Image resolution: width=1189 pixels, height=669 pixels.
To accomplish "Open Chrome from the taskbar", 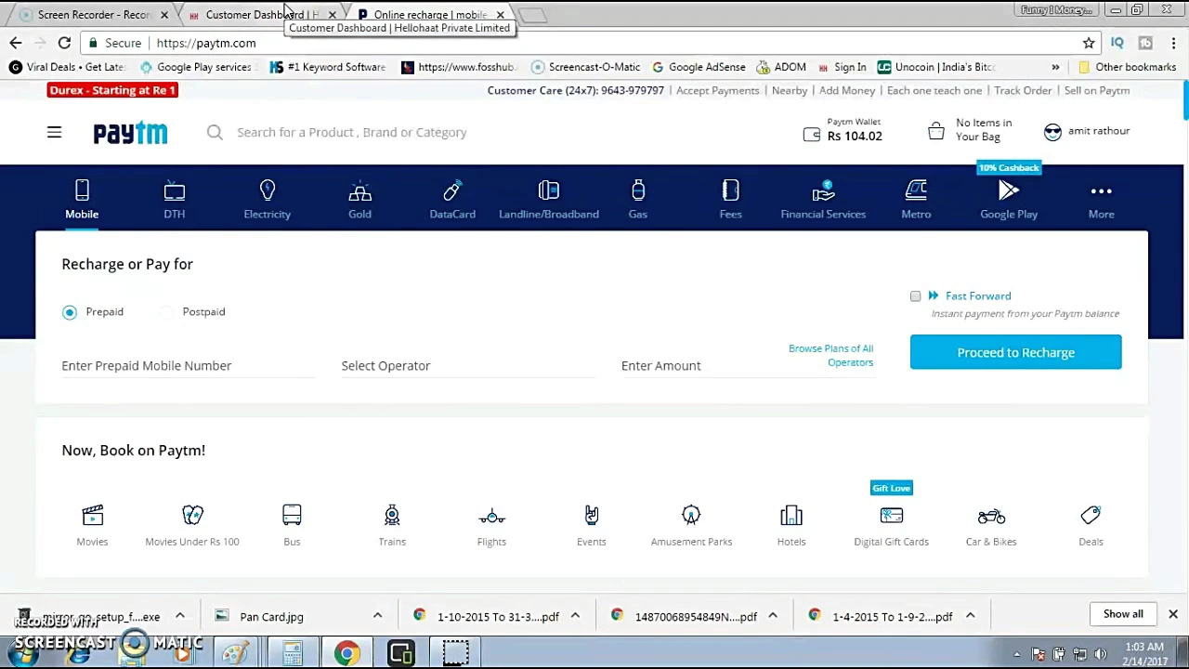I will pyautogui.click(x=346, y=653).
